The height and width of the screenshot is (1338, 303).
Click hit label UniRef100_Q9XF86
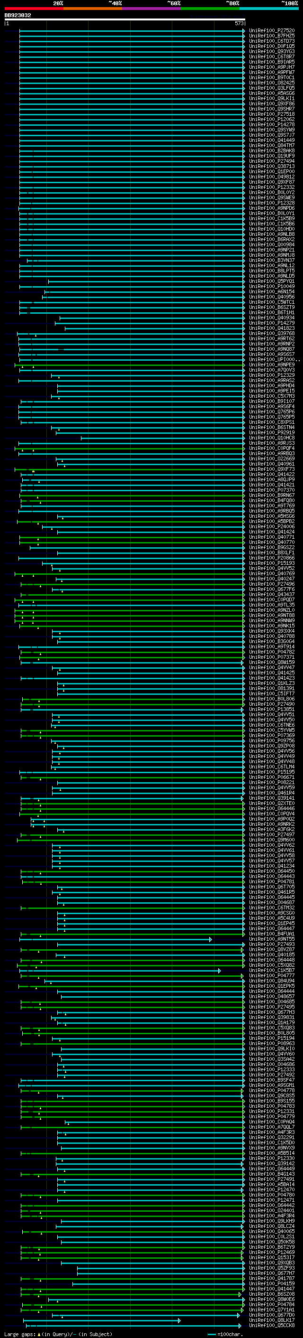tap(272, 104)
